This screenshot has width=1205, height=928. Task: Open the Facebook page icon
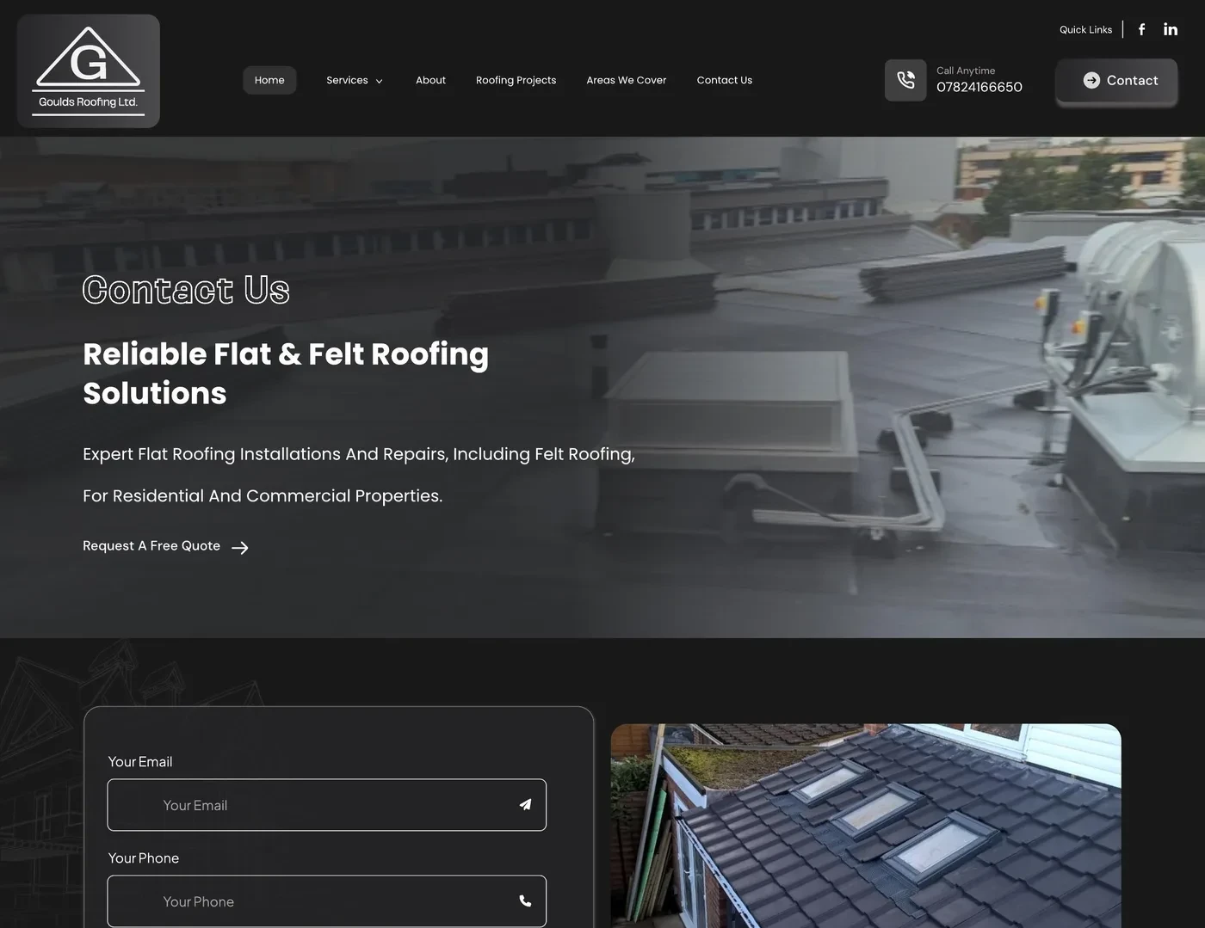[x=1142, y=29]
